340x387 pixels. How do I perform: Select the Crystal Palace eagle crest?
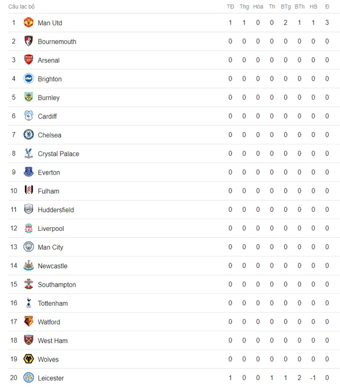[x=28, y=153]
